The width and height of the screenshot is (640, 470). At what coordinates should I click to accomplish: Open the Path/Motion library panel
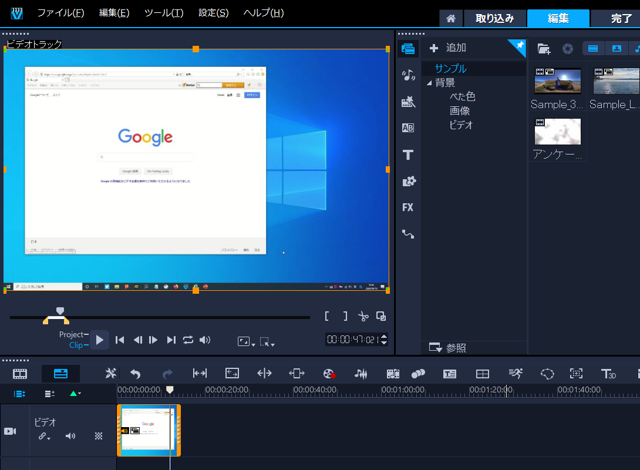click(x=408, y=234)
